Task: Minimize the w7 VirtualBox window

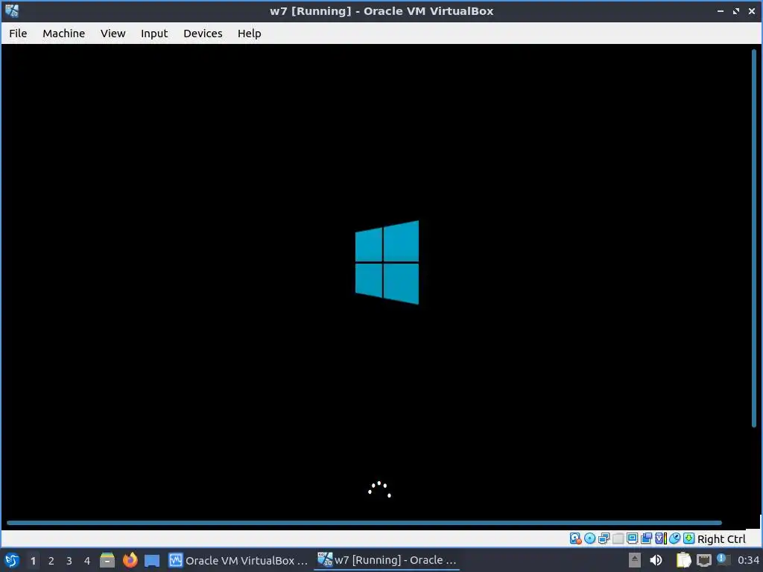Action: coord(721,10)
